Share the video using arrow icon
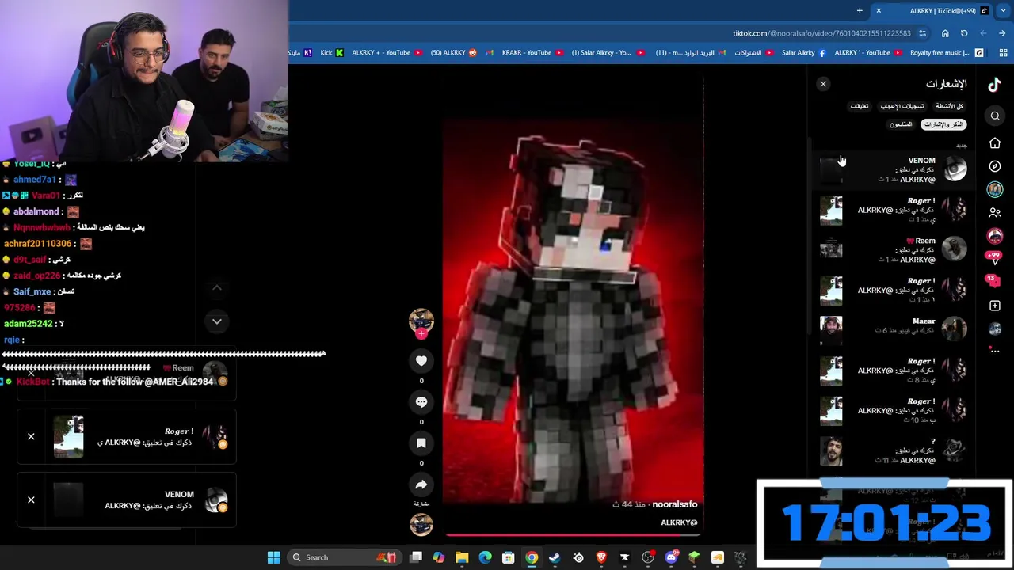 click(x=421, y=484)
